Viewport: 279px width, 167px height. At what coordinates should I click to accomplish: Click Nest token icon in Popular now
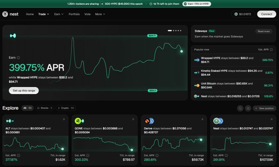(197, 96)
